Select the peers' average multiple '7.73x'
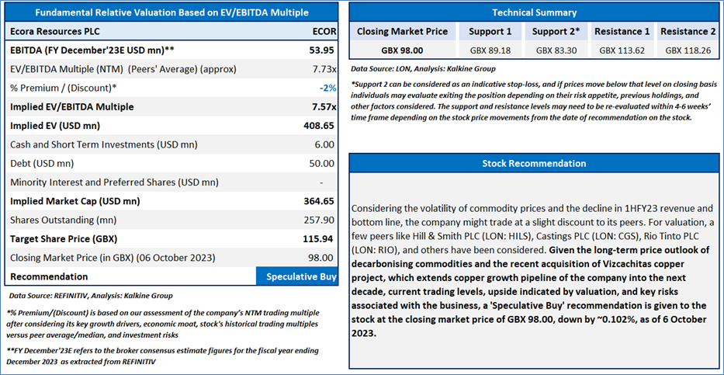Image resolution: width=724 pixels, height=375 pixels. (324, 69)
